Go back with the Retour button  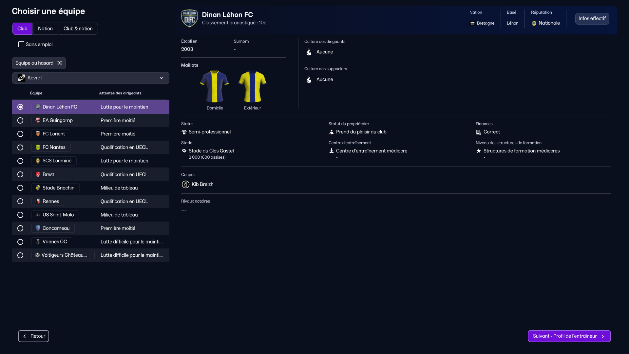[33, 336]
